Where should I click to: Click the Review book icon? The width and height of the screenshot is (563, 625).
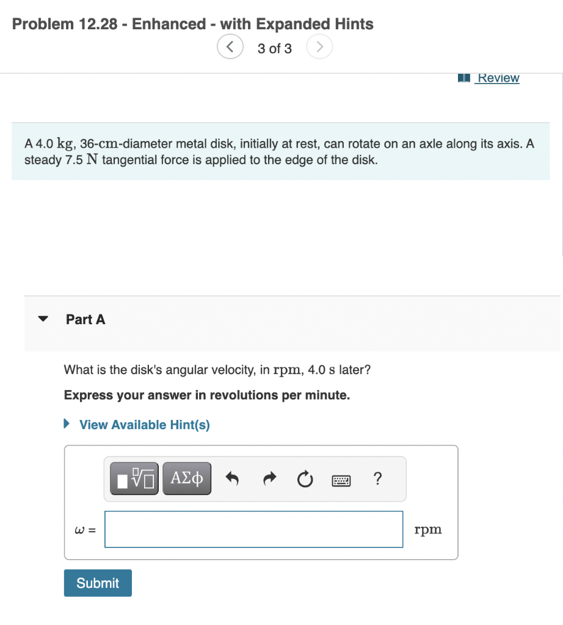click(463, 77)
